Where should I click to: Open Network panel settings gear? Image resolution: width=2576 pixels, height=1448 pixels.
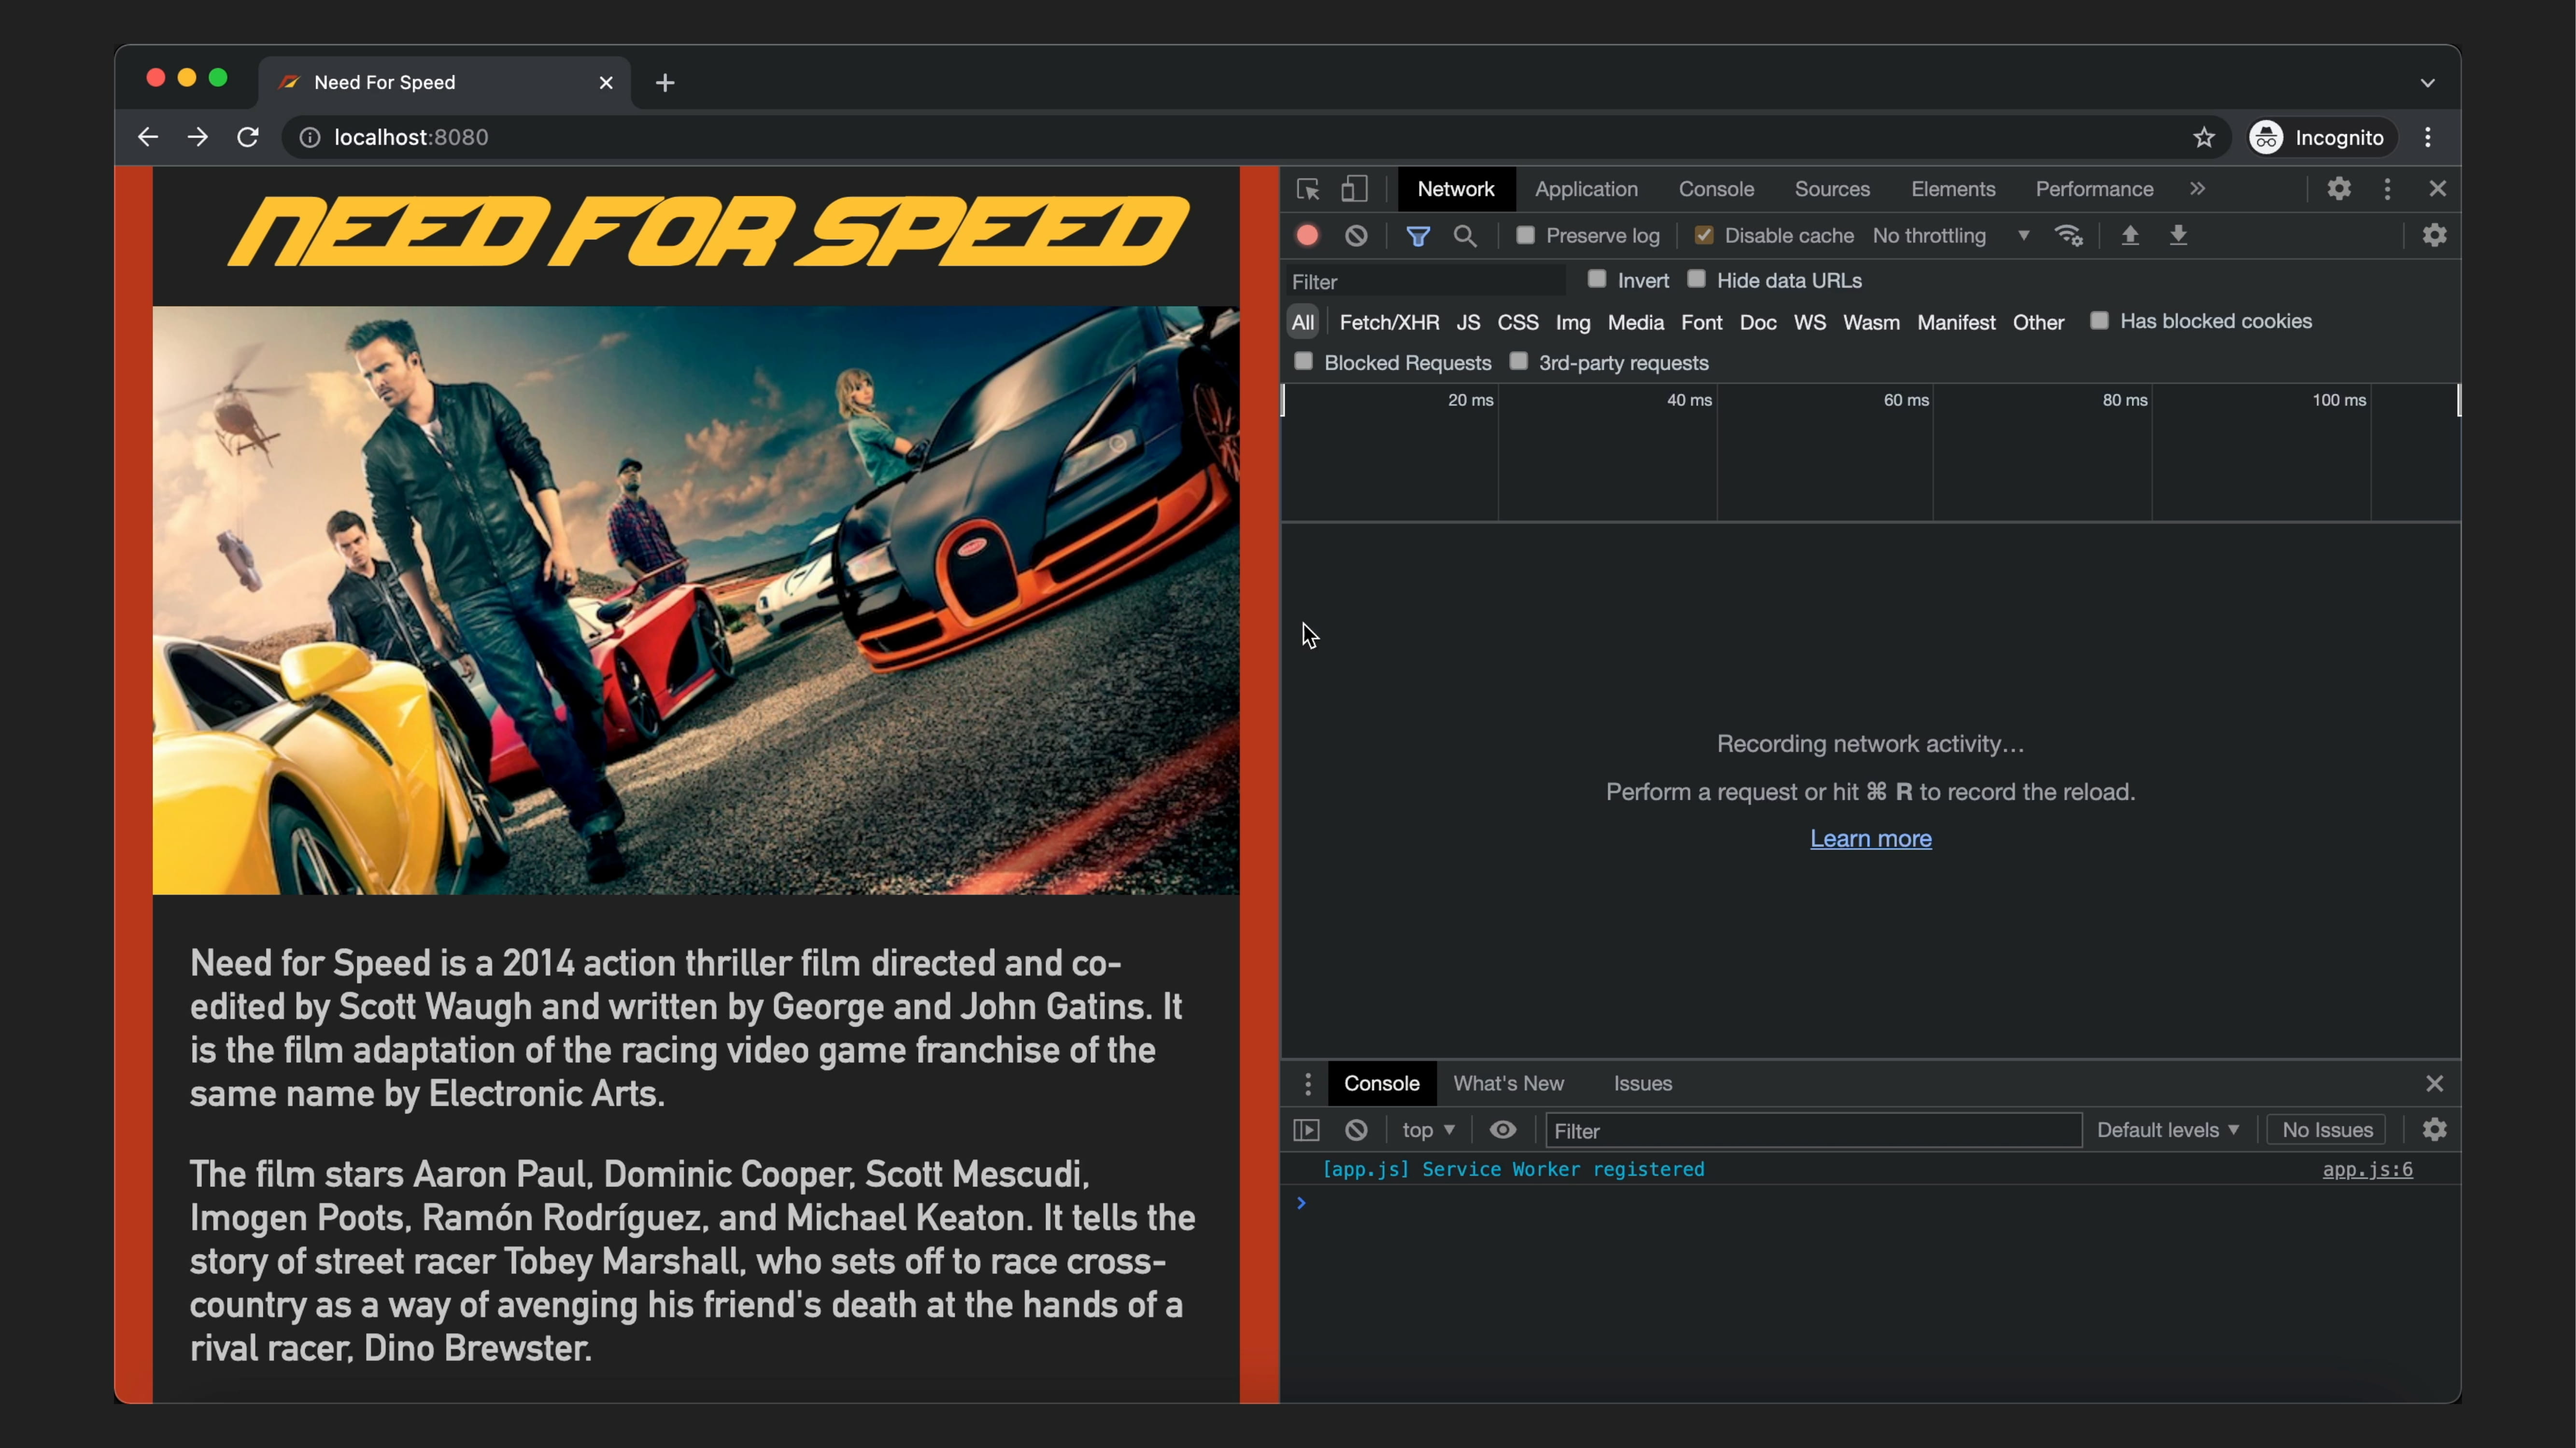[x=2434, y=236]
